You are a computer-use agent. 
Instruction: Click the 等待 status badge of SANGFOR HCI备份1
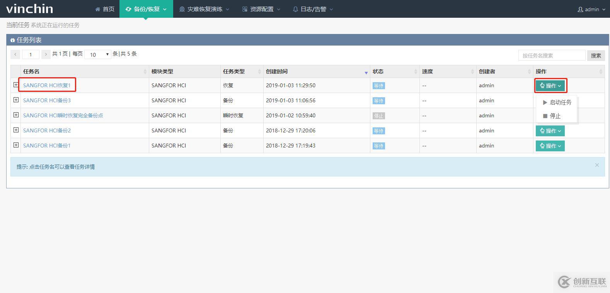click(378, 146)
